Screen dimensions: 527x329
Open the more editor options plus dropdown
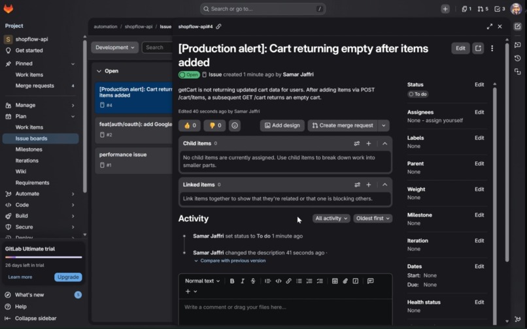pos(191,291)
